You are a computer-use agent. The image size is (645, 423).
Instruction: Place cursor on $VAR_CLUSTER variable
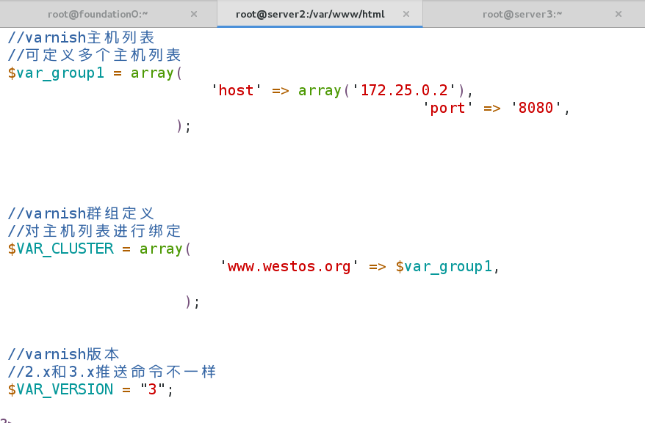tap(60, 249)
